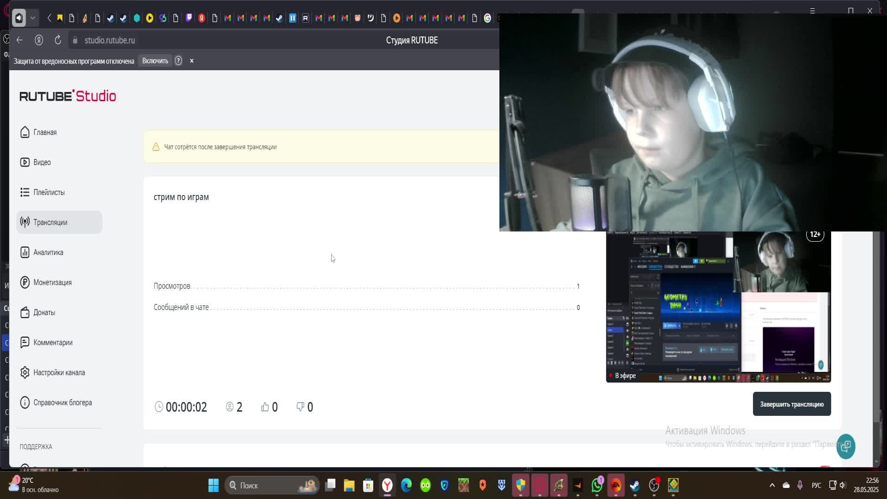Switch to the Rutube R browser tab

coord(305,18)
